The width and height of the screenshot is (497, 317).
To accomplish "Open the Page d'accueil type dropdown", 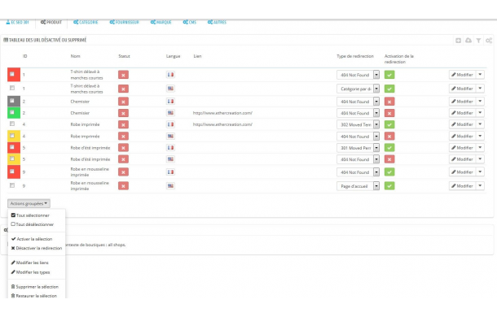I will [x=358, y=186].
